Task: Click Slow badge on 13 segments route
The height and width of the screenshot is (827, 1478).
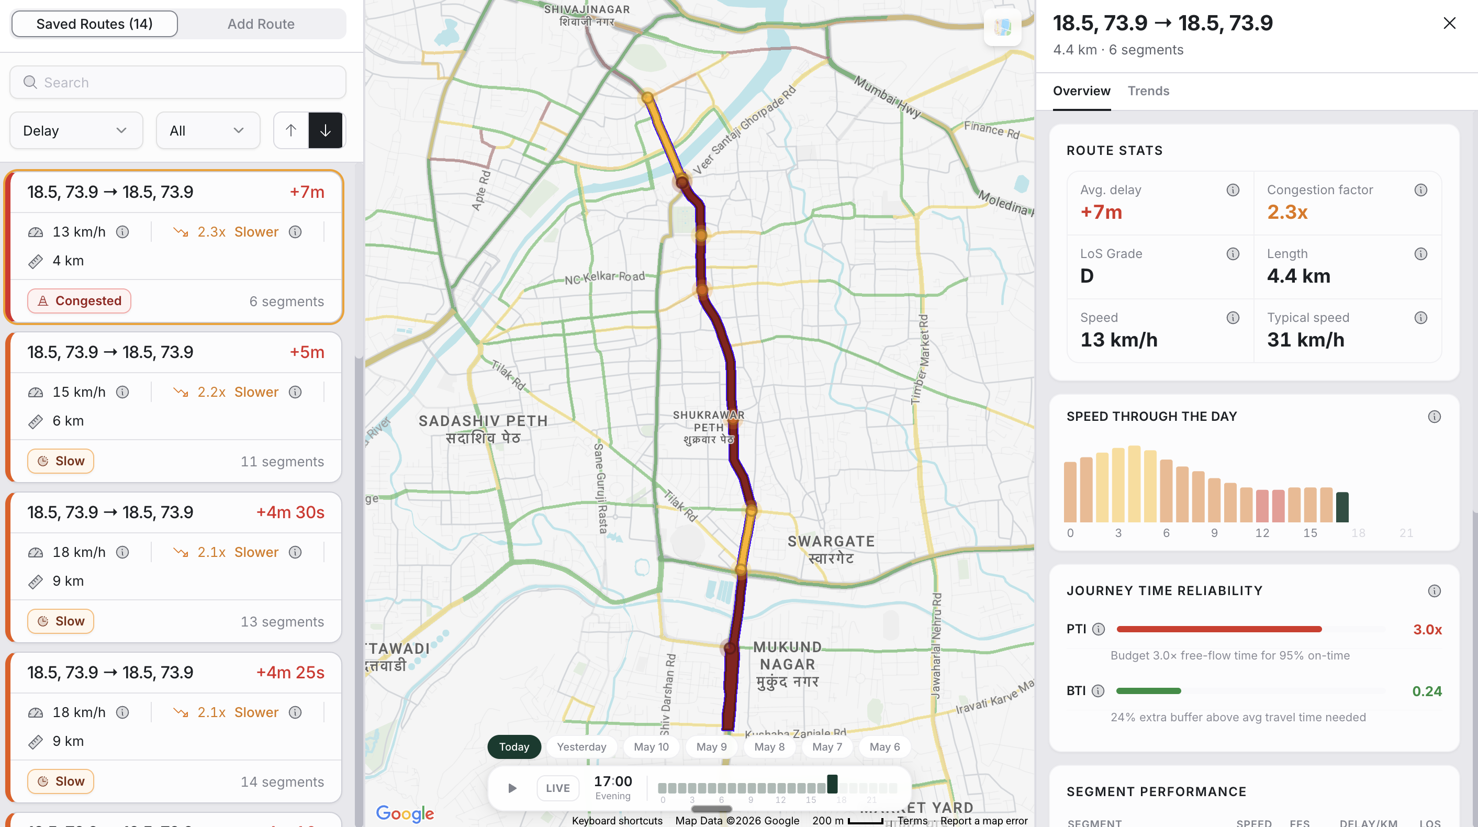Action: (61, 621)
